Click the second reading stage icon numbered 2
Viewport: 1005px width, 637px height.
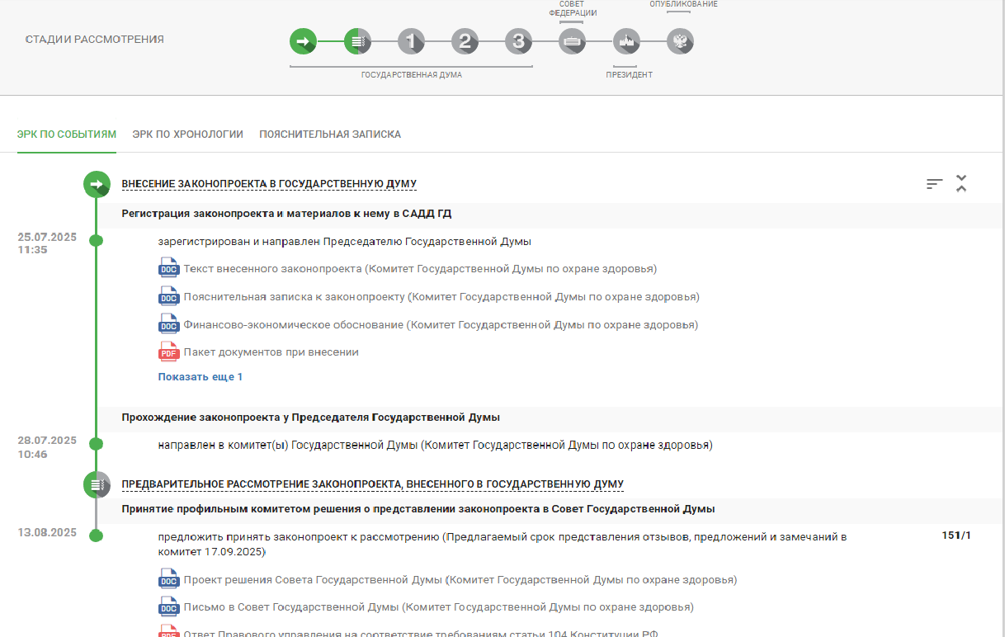coord(465,41)
